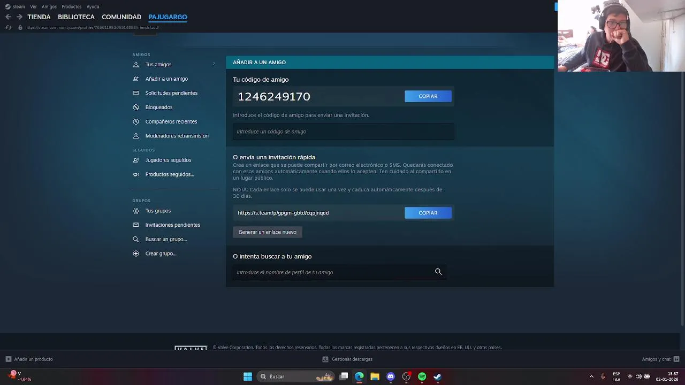Open Spotify from taskbar

pyautogui.click(x=422, y=376)
